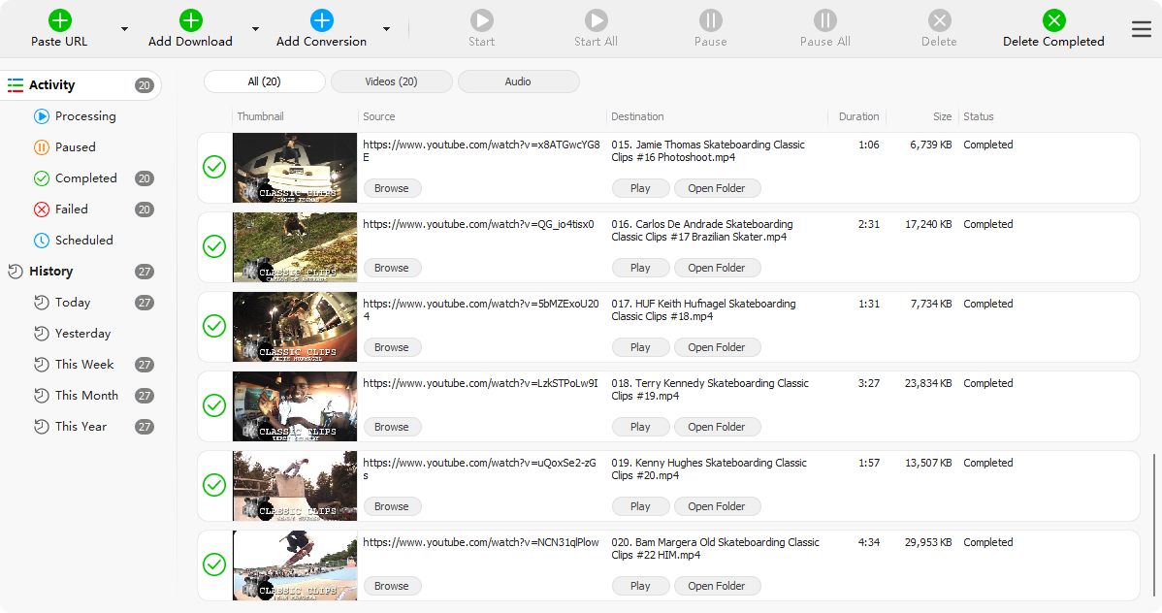The width and height of the screenshot is (1162, 613).
Task: Play the Jamie Thomas clip
Action: click(640, 188)
